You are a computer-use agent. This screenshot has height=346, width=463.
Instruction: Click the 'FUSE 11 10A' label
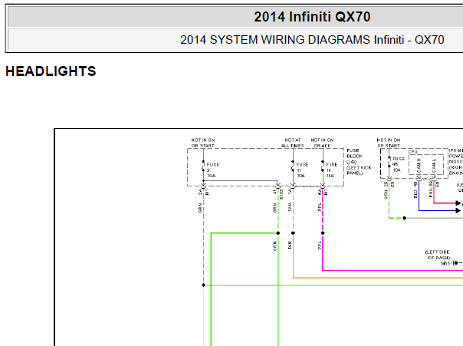click(302, 170)
